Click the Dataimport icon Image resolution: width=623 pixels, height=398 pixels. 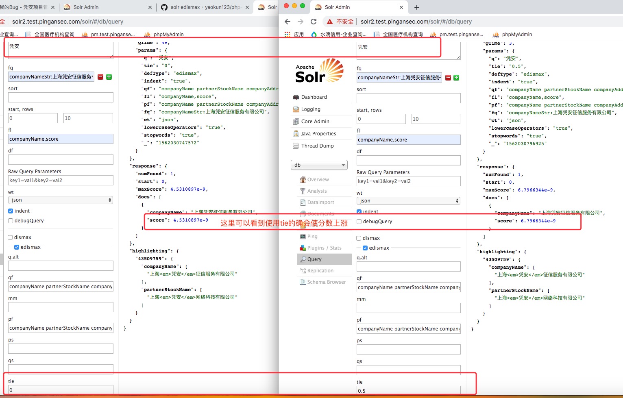[303, 202]
